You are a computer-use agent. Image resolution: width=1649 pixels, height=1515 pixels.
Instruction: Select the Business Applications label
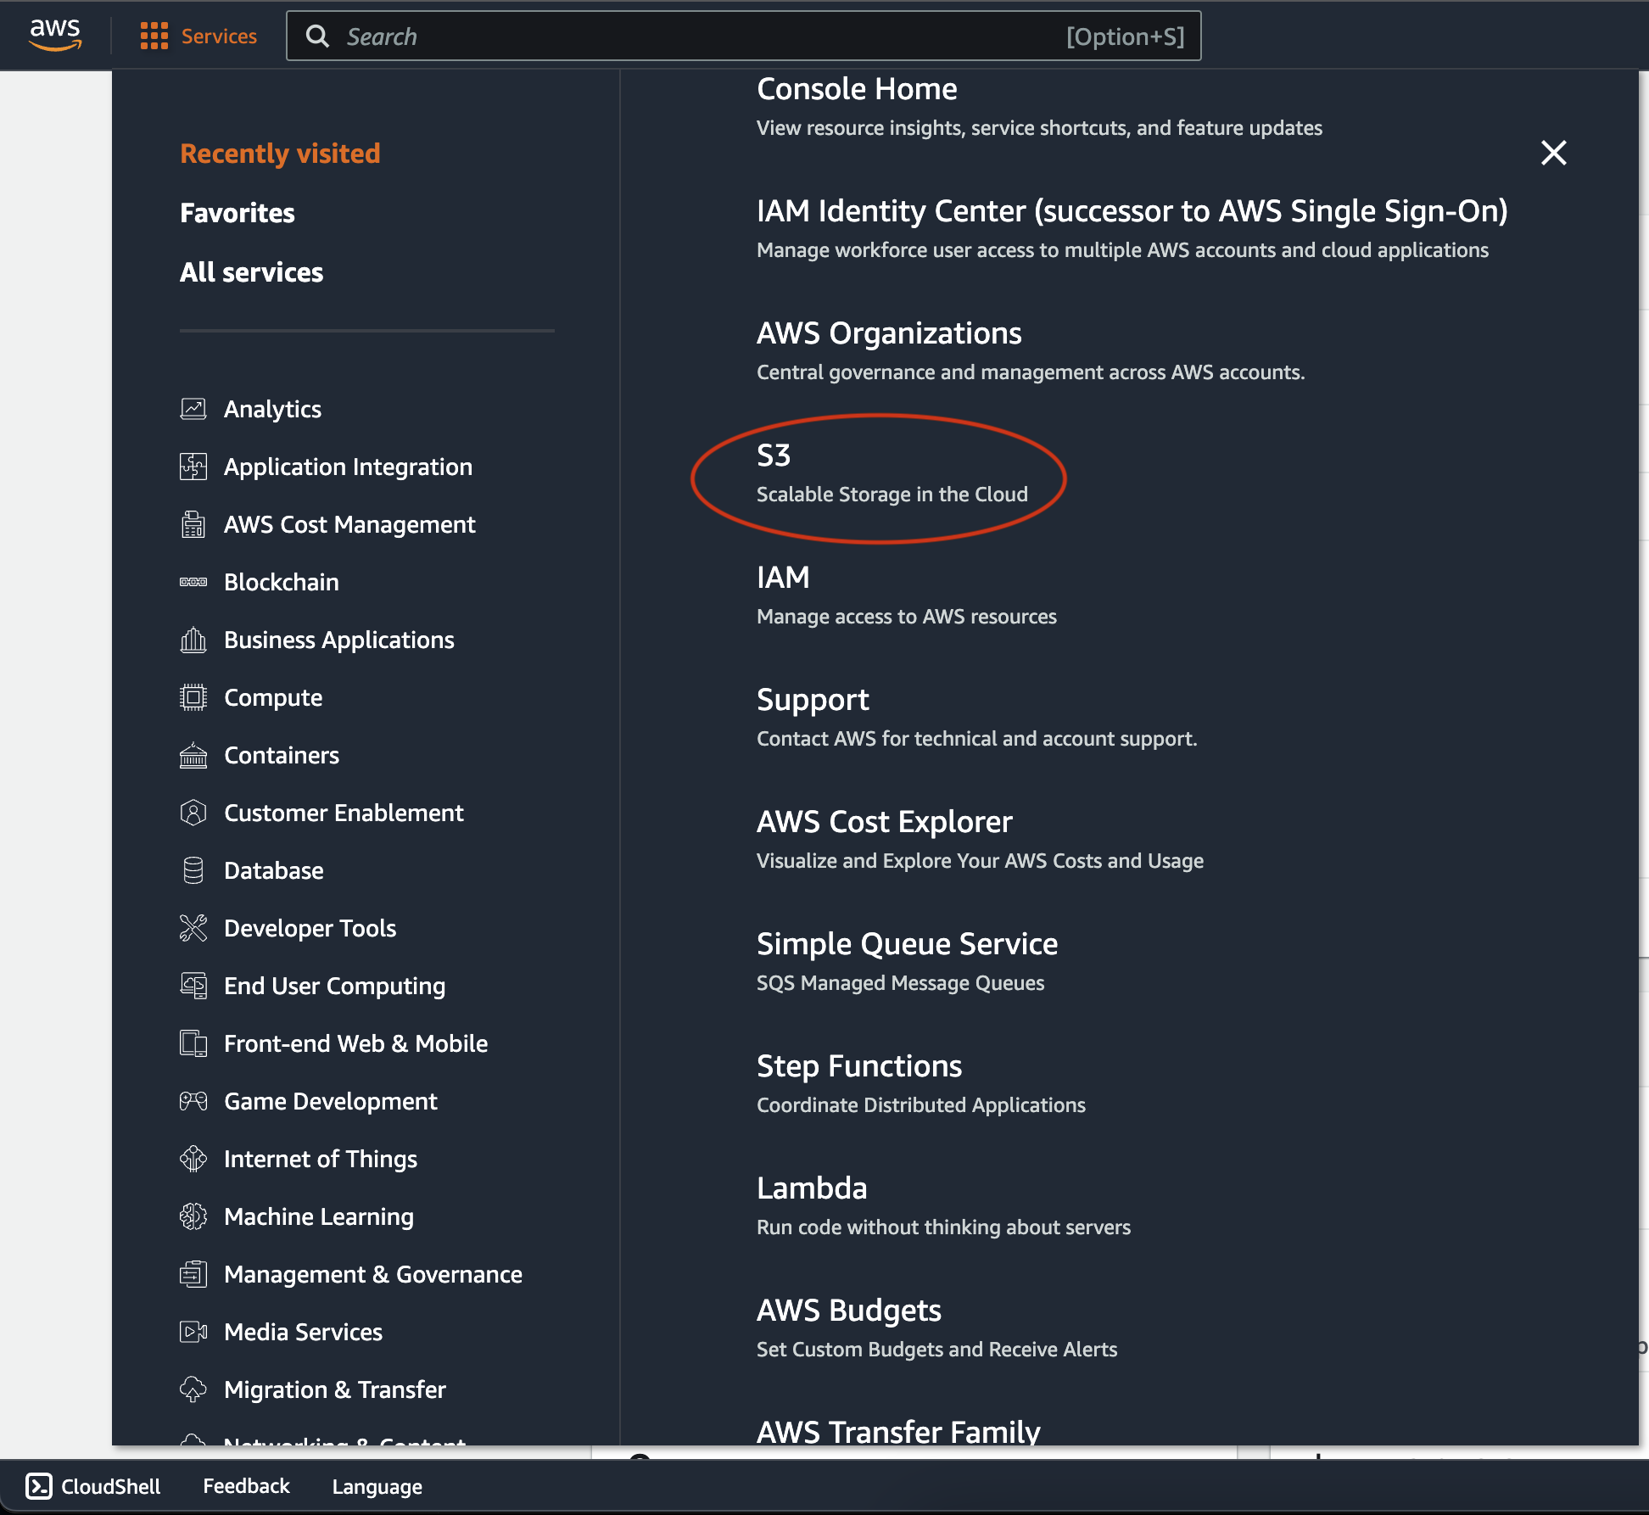tap(339, 640)
